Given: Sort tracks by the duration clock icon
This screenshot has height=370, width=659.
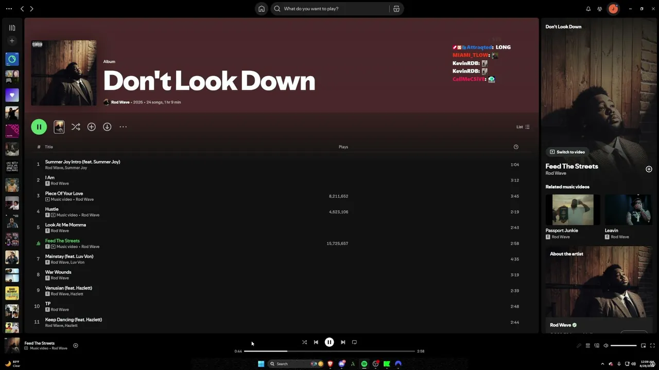Looking at the screenshot, I should (516, 147).
